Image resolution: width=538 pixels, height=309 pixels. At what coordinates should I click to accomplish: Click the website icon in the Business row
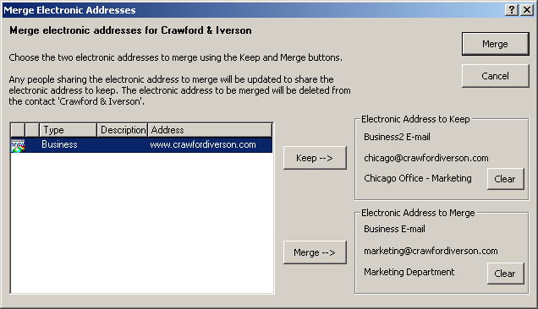[x=18, y=145]
